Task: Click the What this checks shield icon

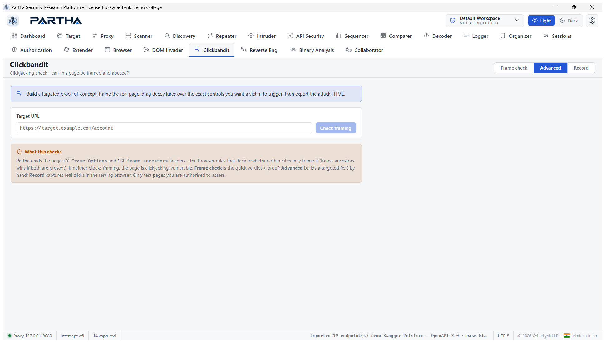Action: [19, 152]
